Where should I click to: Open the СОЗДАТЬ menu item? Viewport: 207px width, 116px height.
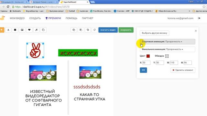[x=35, y=18]
